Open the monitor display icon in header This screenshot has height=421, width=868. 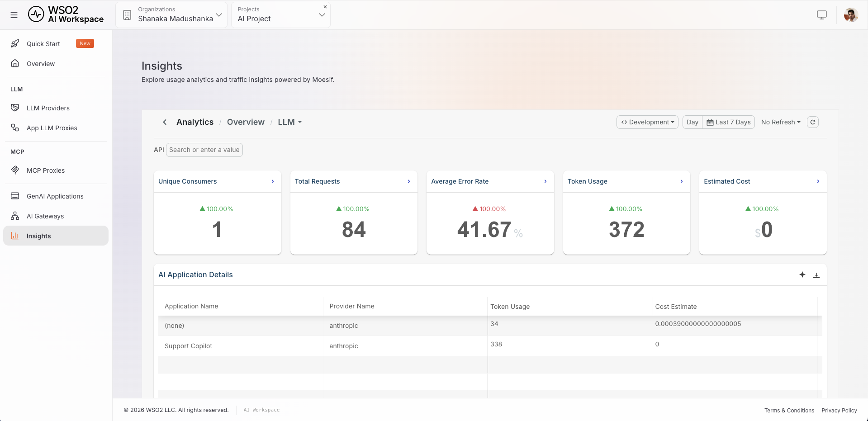(x=822, y=15)
